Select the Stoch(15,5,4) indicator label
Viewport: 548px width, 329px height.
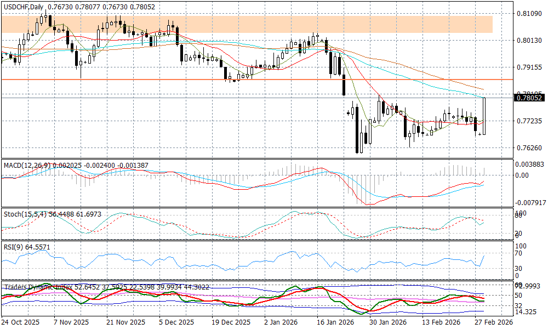click(x=22, y=213)
